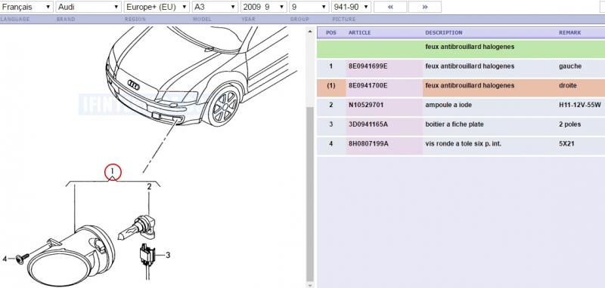Click remark '5X21'
The width and height of the screenshot is (605, 288).
coord(566,143)
